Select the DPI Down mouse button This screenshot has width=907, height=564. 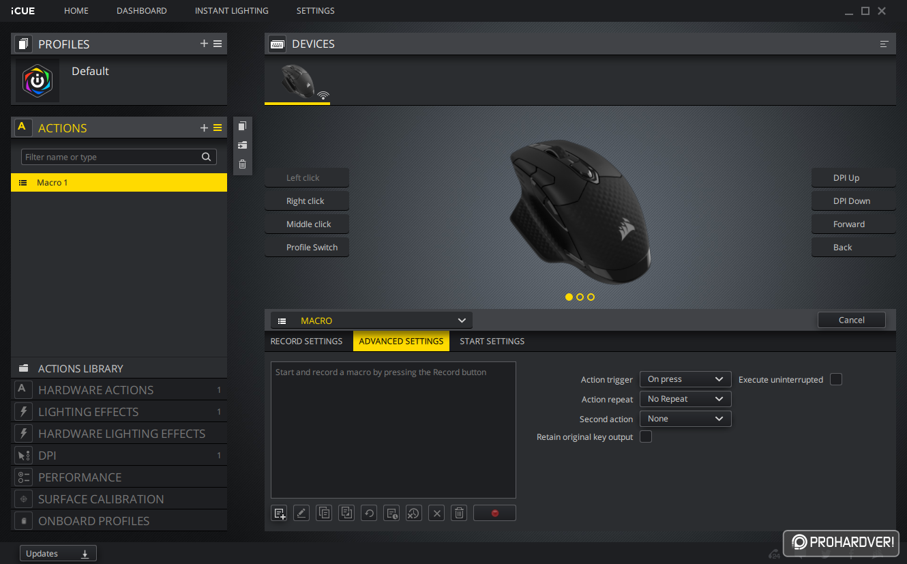(853, 201)
